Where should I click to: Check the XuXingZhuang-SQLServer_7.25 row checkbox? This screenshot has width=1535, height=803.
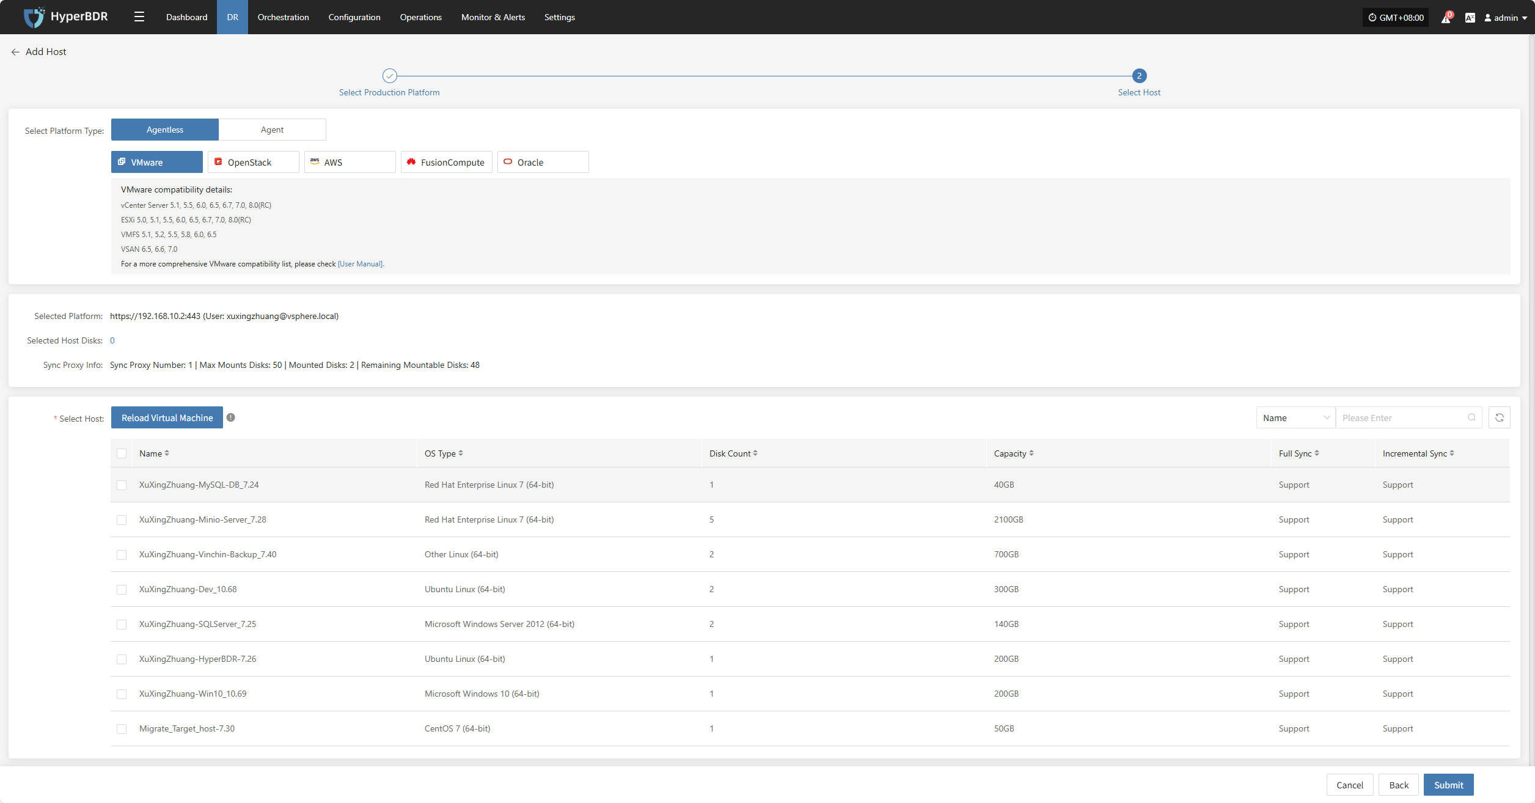[x=122, y=625]
